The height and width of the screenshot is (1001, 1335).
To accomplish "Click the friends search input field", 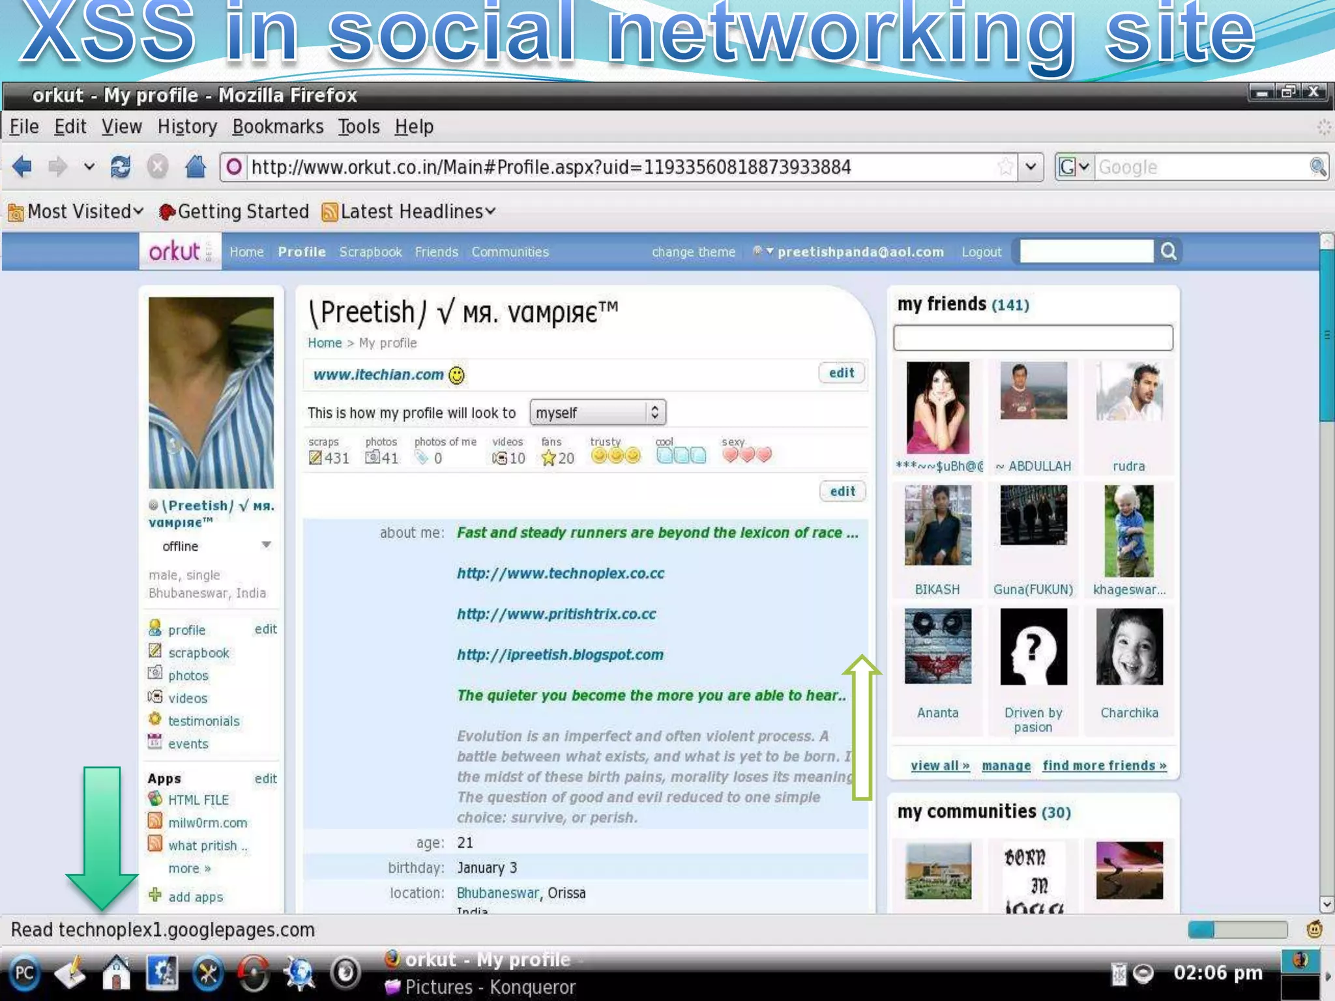I will [x=1033, y=338].
